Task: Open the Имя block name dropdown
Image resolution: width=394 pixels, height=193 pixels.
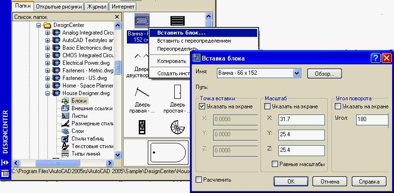Action: pos(297,73)
